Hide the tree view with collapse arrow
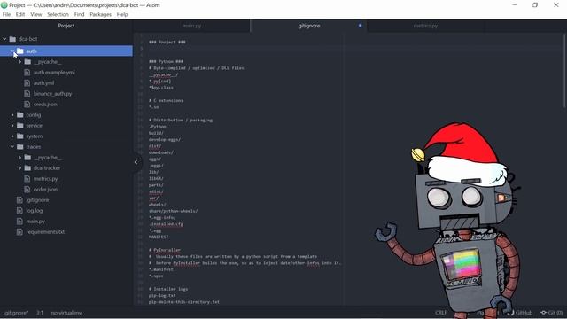The width and height of the screenshot is (567, 319). pos(136,162)
